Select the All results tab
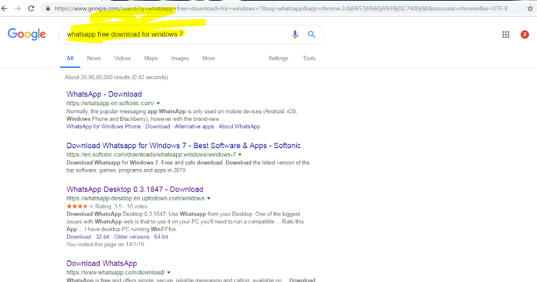Screen dimensions: 537x282 tap(70, 58)
